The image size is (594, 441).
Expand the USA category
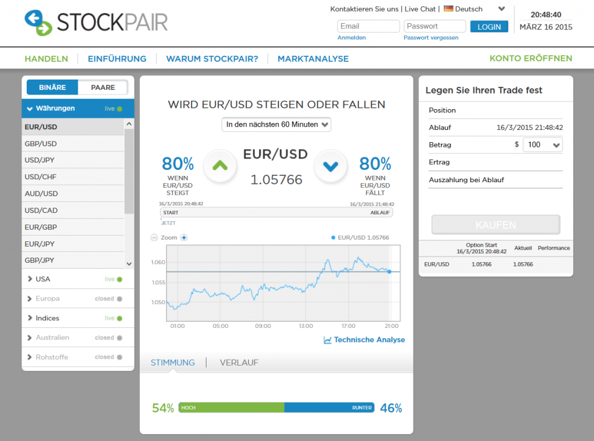click(x=43, y=279)
